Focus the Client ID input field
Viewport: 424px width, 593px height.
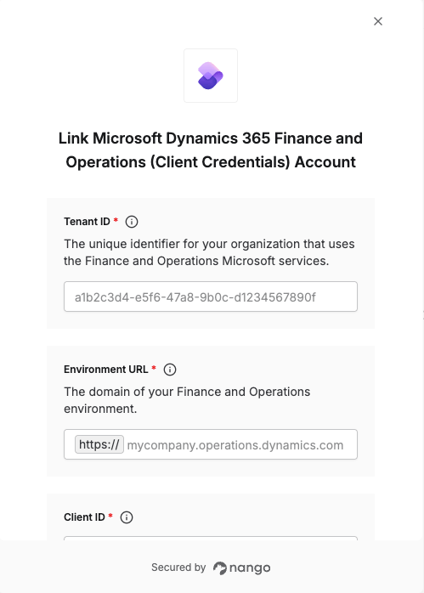coord(211,539)
